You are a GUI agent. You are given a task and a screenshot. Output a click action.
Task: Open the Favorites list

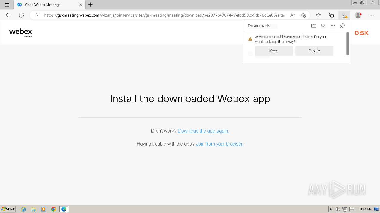point(318,15)
